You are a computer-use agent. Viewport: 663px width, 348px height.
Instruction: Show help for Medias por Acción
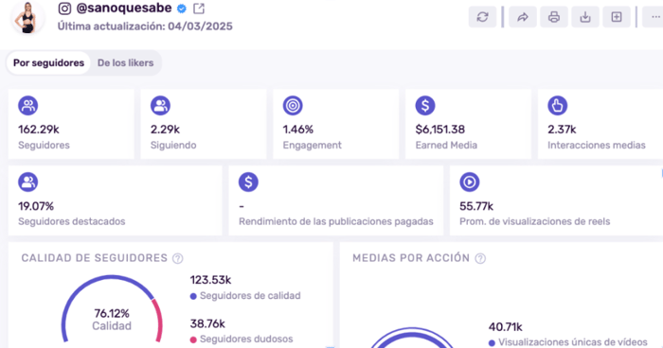[x=480, y=258]
